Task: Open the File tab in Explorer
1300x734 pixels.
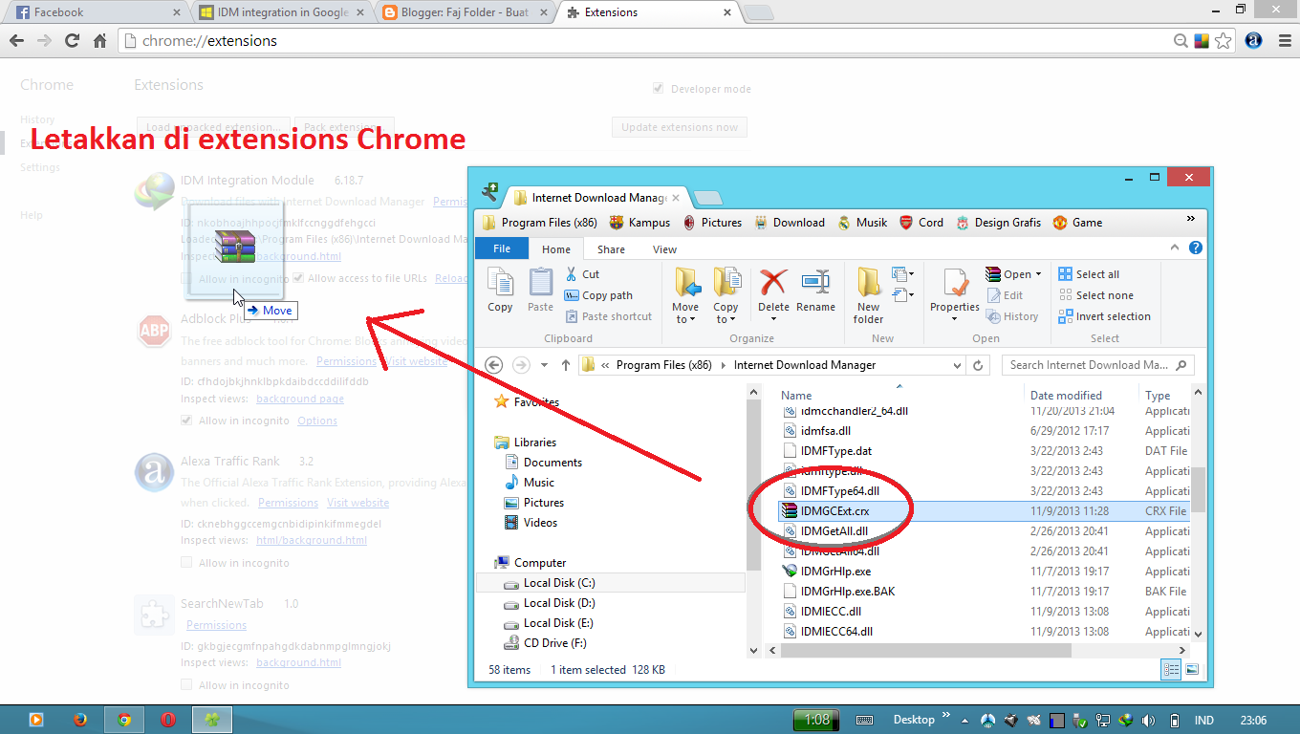Action: tap(502, 248)
